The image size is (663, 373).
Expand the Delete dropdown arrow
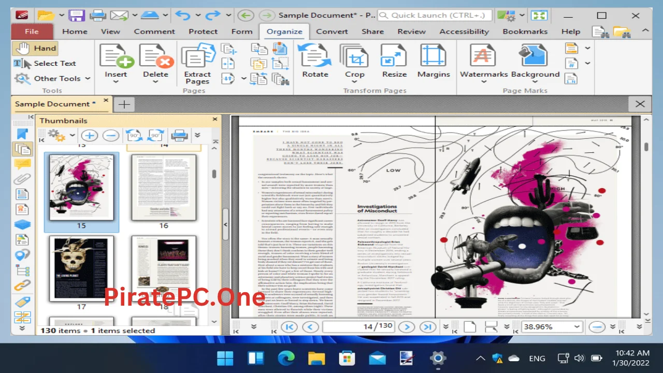pyautogui.click(x=156, y=82)
